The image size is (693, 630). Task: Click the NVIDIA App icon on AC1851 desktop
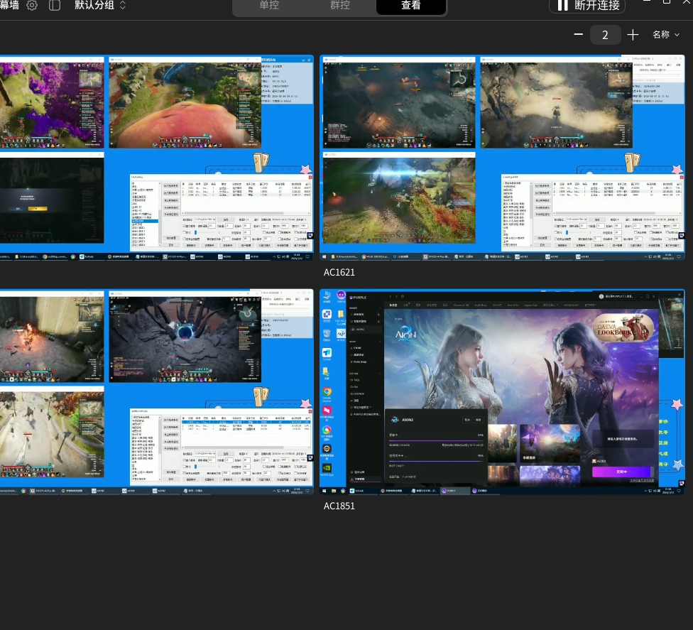[327, 467]
